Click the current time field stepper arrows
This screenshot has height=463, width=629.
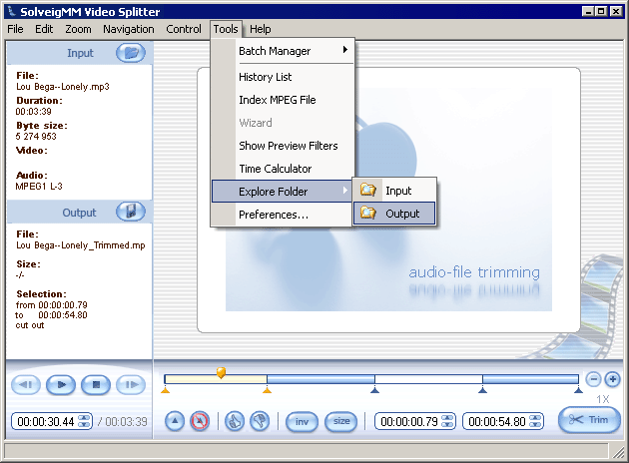click(84, 421)
